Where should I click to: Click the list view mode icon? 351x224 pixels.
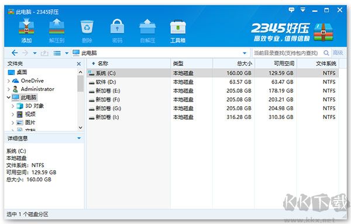point(57,53)
